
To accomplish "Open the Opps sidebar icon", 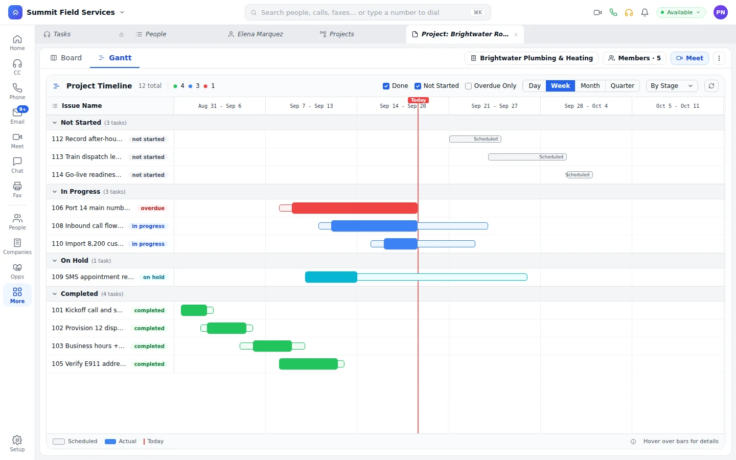I will 17,271.
